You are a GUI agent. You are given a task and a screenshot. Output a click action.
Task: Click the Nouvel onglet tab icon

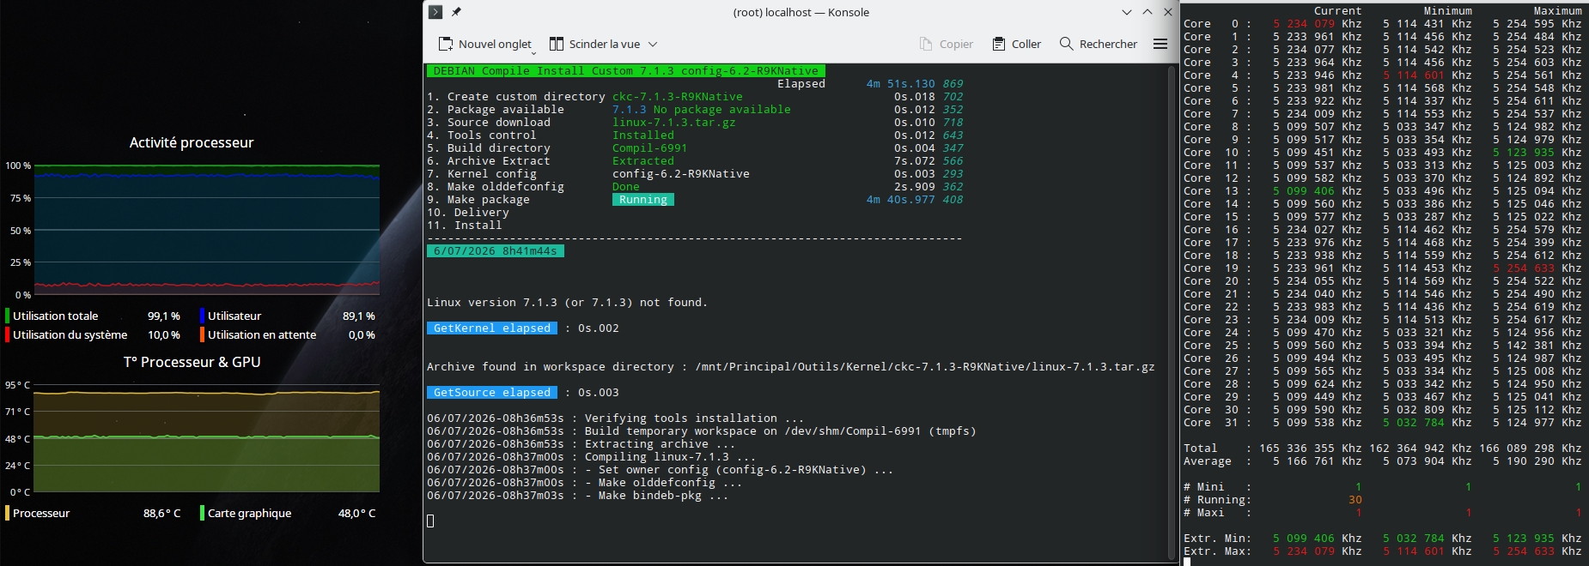(x=446, y=44)
